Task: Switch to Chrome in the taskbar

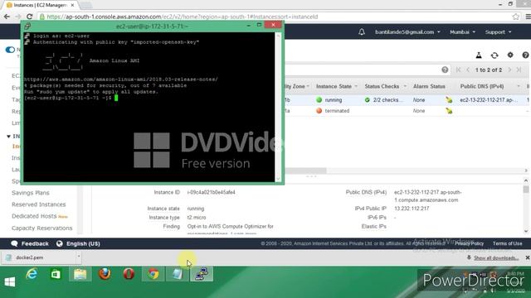Action: click(x=153, y=274)
